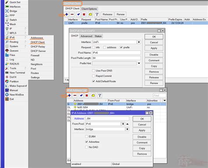208x168 pixels.
Task: Expand the Tools submenu in sidebar
Action: pos(26,68)
